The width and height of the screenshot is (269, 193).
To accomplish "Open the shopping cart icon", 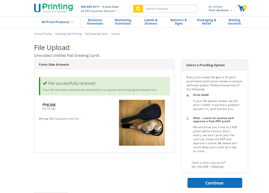I will (x=242, y=8).
